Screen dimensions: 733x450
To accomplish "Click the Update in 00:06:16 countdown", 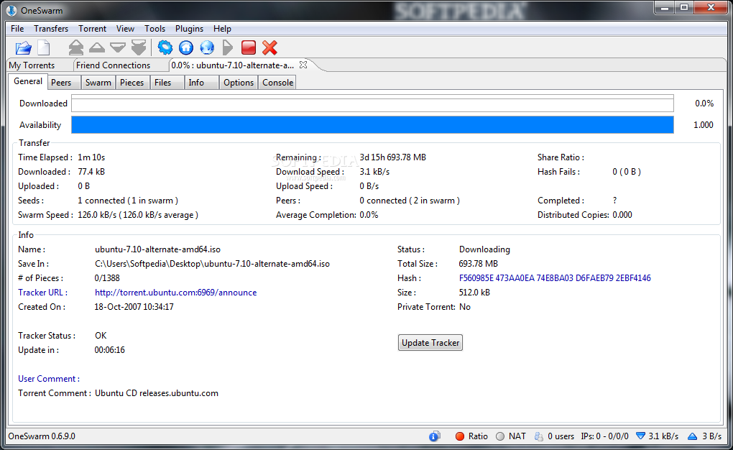I will [x=109, y=350].
